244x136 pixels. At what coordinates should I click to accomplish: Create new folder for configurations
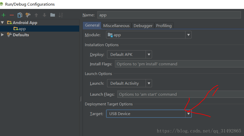[x=53, y=15]
